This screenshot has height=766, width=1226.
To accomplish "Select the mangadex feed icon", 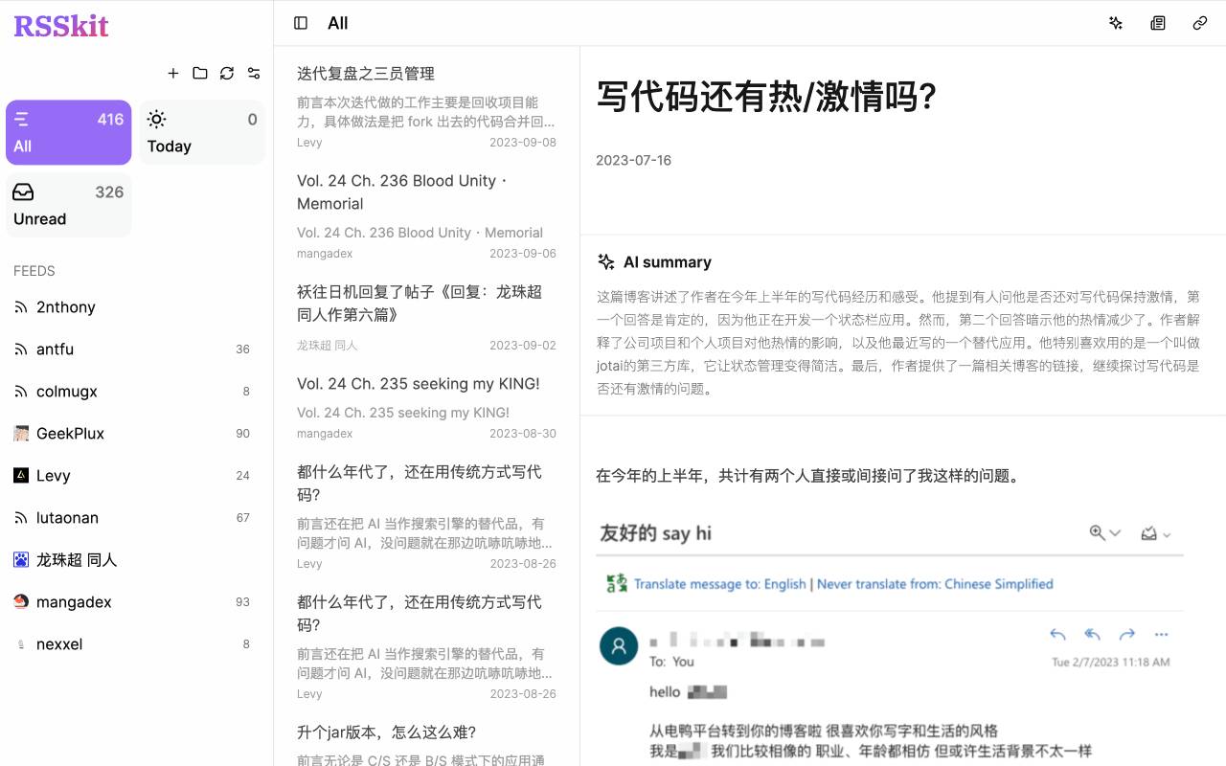I will pyautogui.click(x=21, y=601).
